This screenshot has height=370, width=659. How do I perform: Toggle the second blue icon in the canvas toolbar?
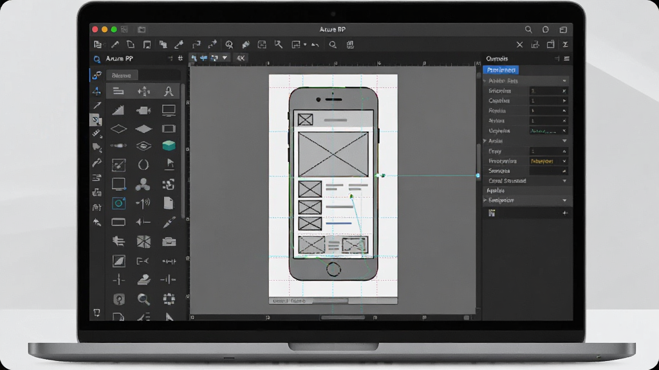[204, 58]
